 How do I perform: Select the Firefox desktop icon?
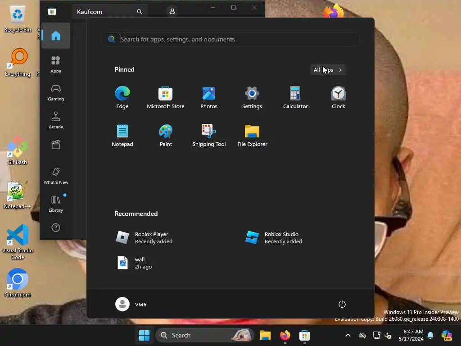coord(334,11)
